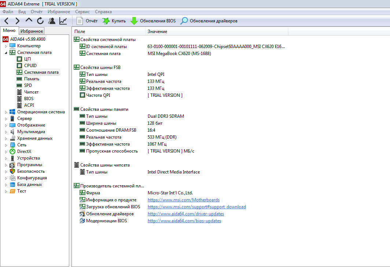This screenshot has width=390, height=267.
Task: Open the Избранное menu in the menu bar
Action: [x=59, y=12]
